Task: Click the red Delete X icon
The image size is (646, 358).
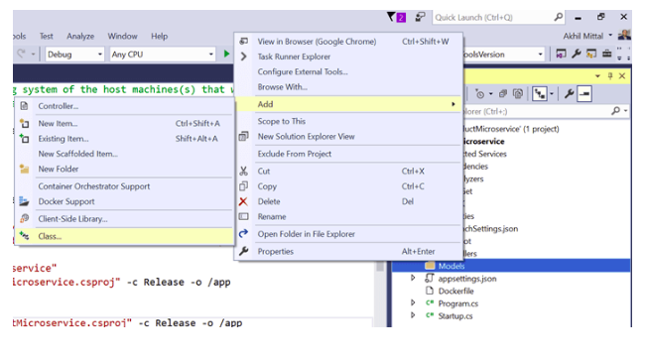Action: [x=243, y=201]
